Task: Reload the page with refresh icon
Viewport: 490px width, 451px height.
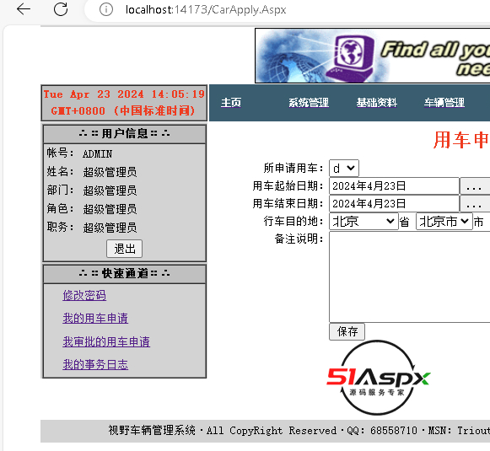Action: pos(61,9)
